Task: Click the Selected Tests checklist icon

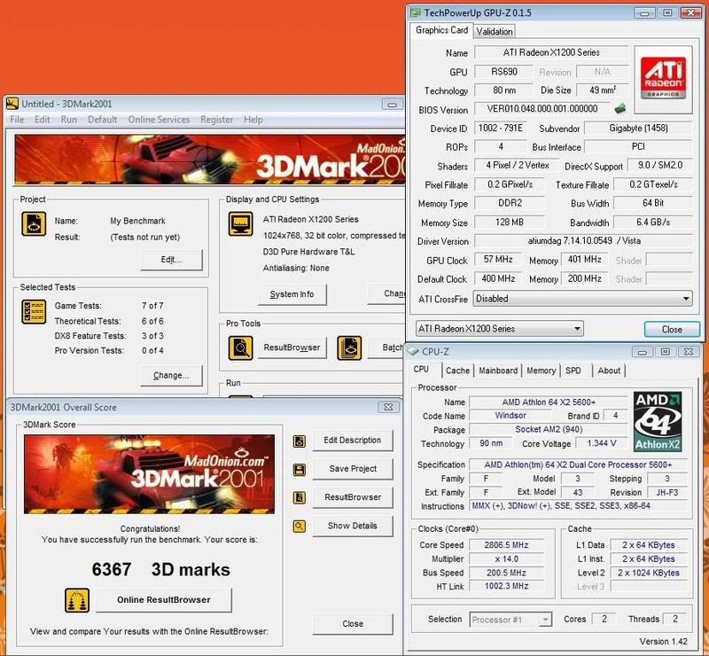Action: [x=34, y=312]
